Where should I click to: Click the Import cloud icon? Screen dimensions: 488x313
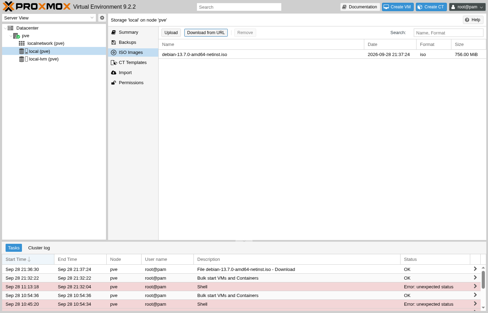point(114,73)
